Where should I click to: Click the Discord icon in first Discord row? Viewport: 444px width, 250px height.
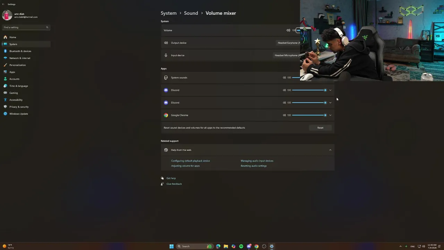coord(166,90)
